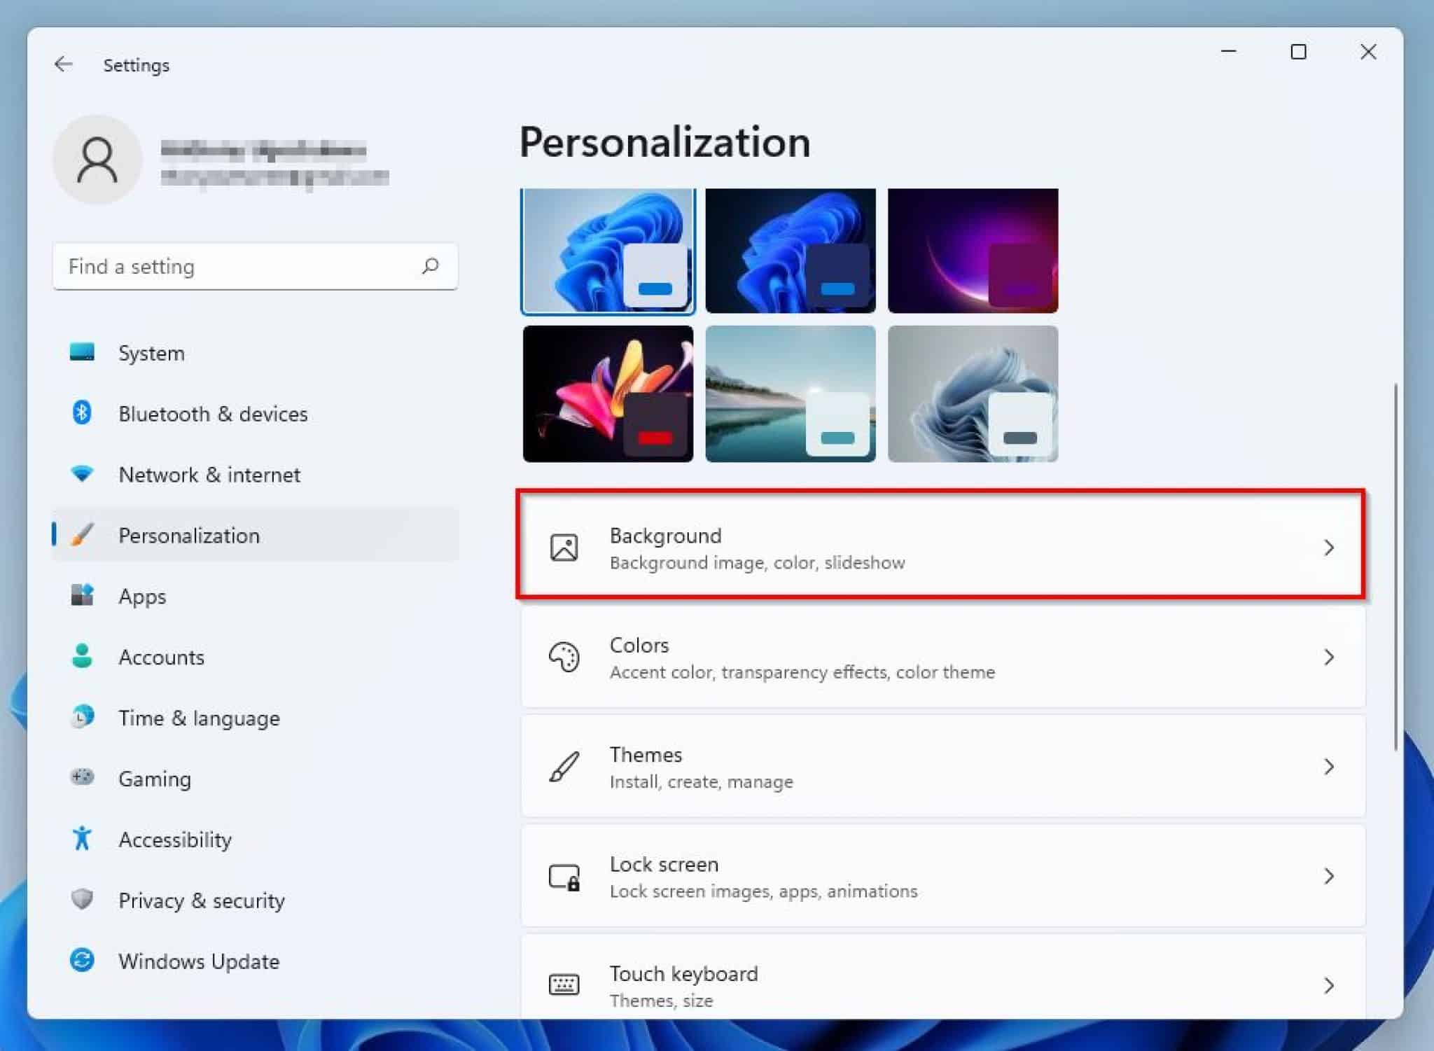Select the System icon in the sidebar
The width and height of the screenshot is (1434, 1051).
click(x=82, y=353)
